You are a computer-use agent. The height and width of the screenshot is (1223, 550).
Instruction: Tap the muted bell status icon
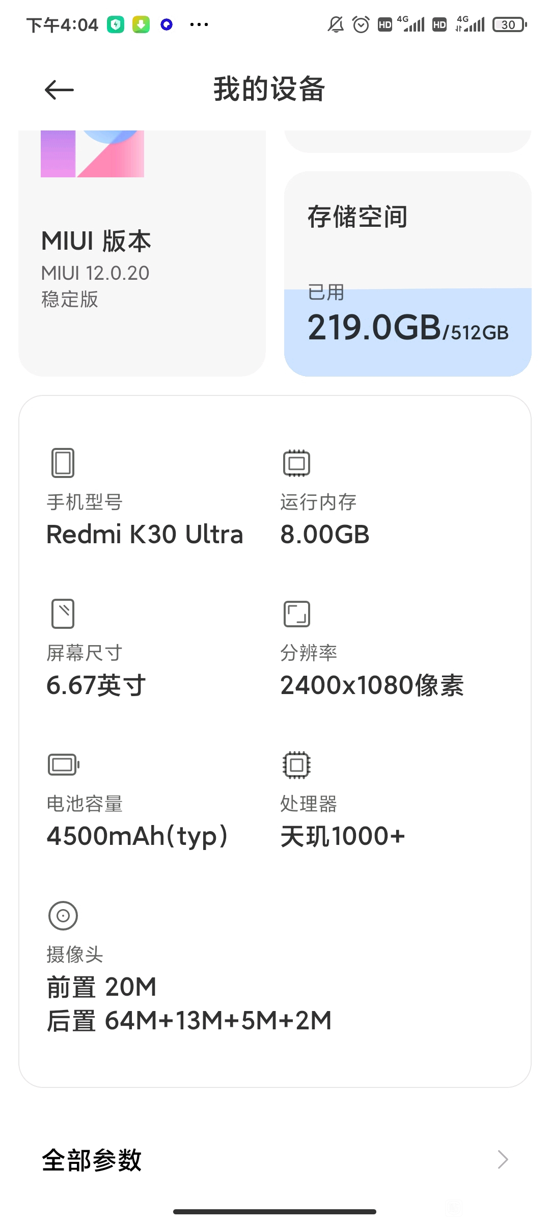[x=336, y=24]
